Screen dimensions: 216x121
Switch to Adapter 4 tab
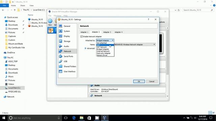pos(118,32)
